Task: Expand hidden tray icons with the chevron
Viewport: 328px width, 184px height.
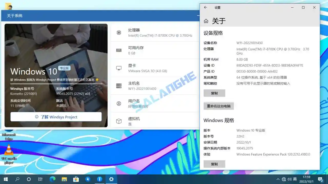Action: 278,179
